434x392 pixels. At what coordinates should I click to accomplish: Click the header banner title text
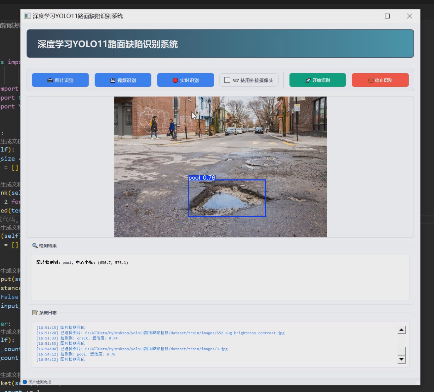pos(107,44)
